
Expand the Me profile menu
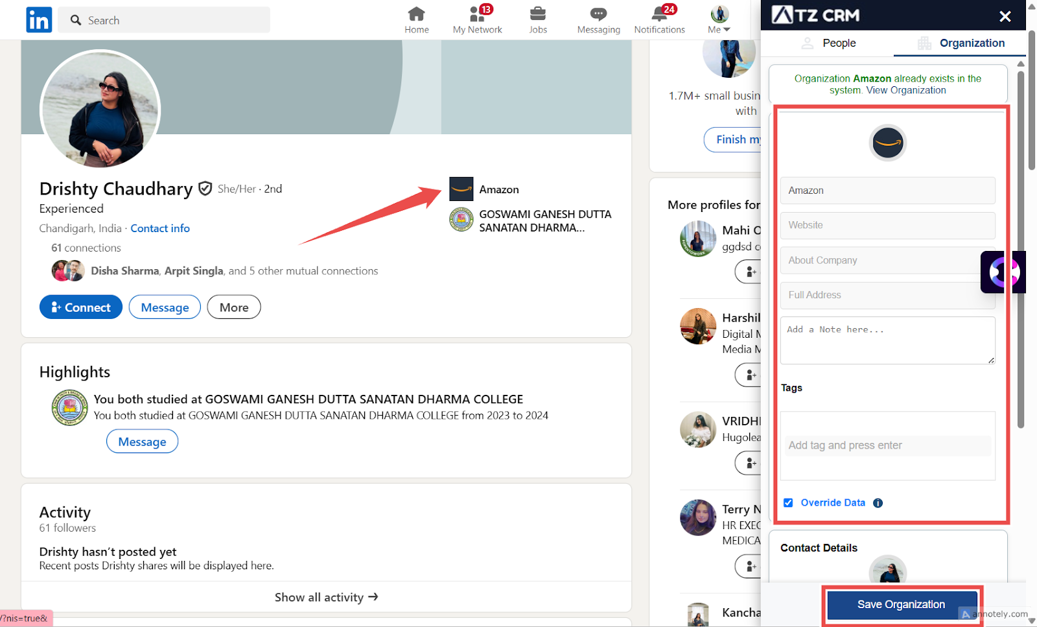coord(719,20)
